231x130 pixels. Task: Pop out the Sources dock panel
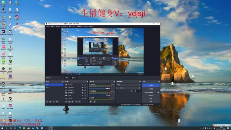pyautogui.click(x=87, y=81)
